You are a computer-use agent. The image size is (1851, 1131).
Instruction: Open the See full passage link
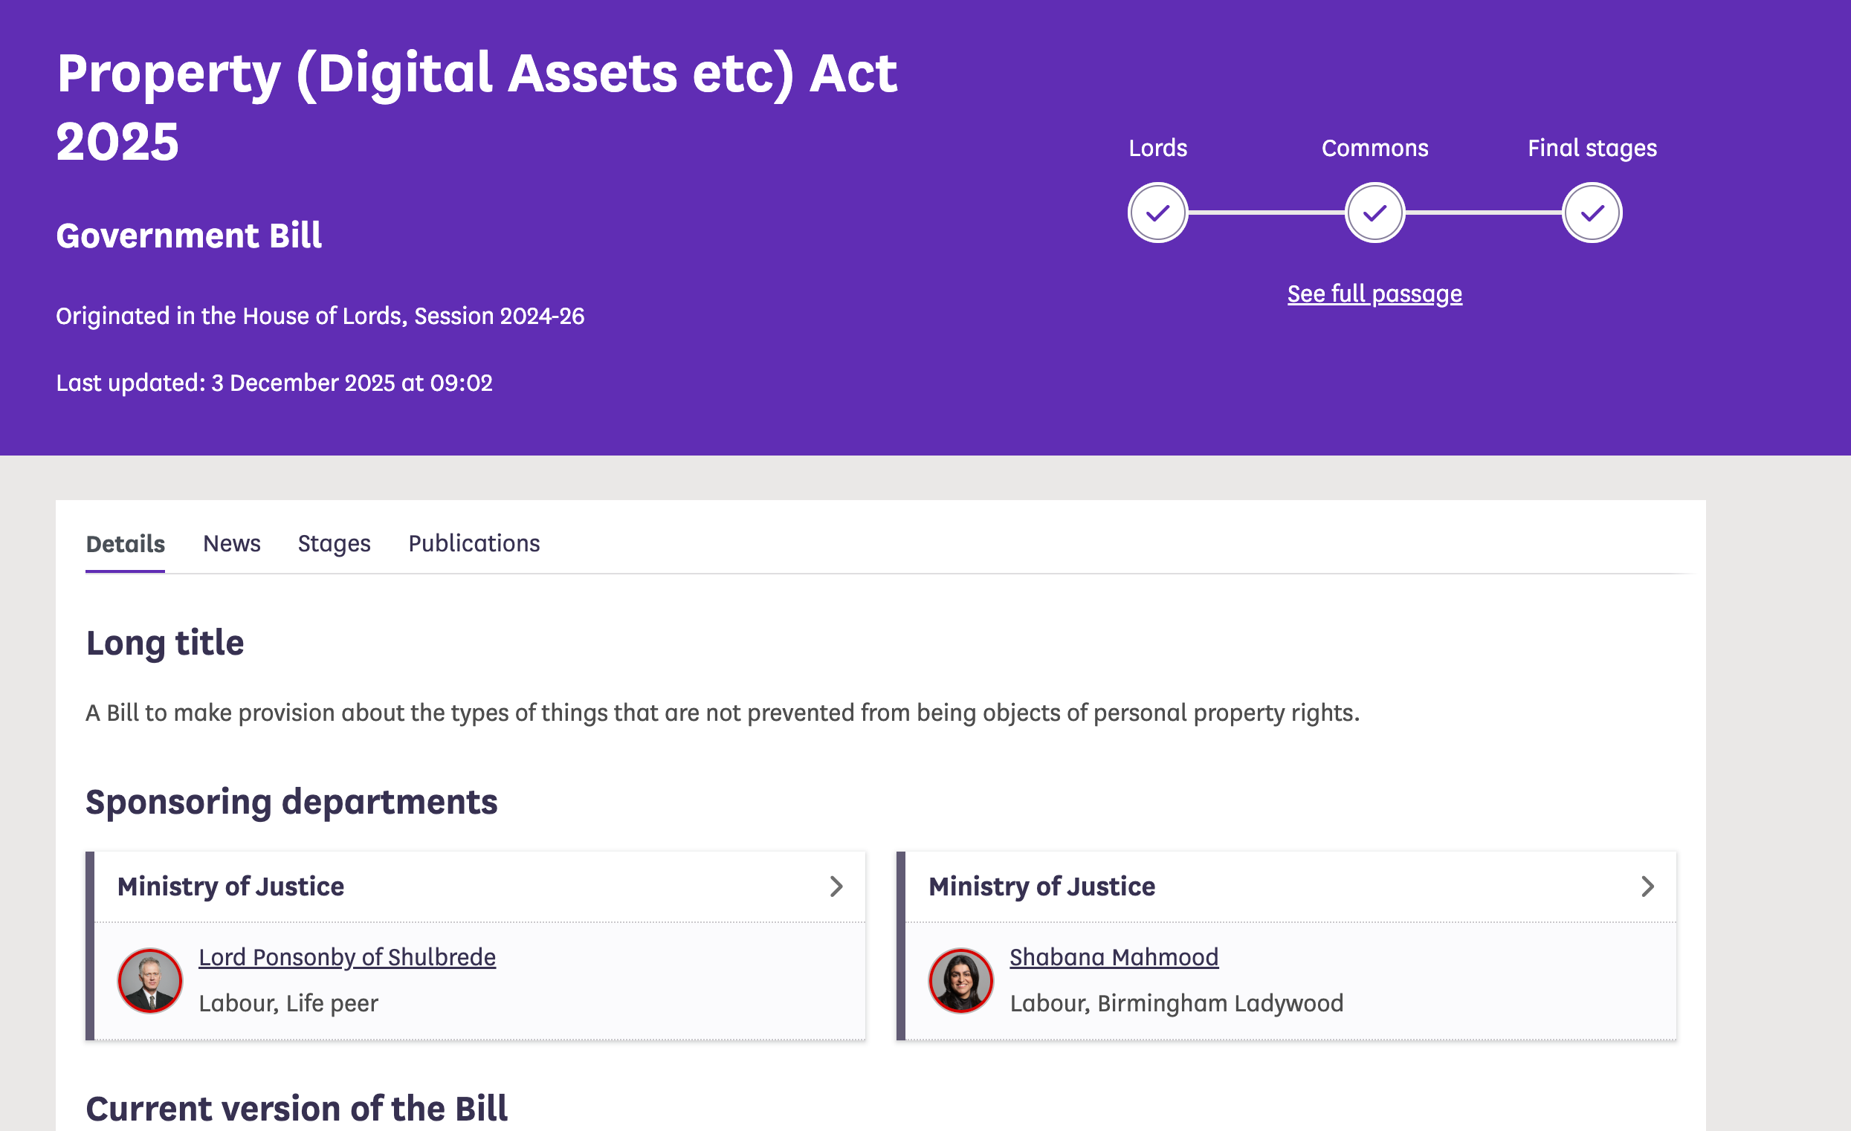coord(1374,294)
